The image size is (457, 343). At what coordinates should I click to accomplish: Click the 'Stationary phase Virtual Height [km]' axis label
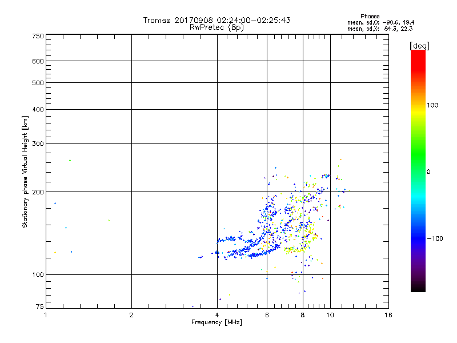click(25, 171)
